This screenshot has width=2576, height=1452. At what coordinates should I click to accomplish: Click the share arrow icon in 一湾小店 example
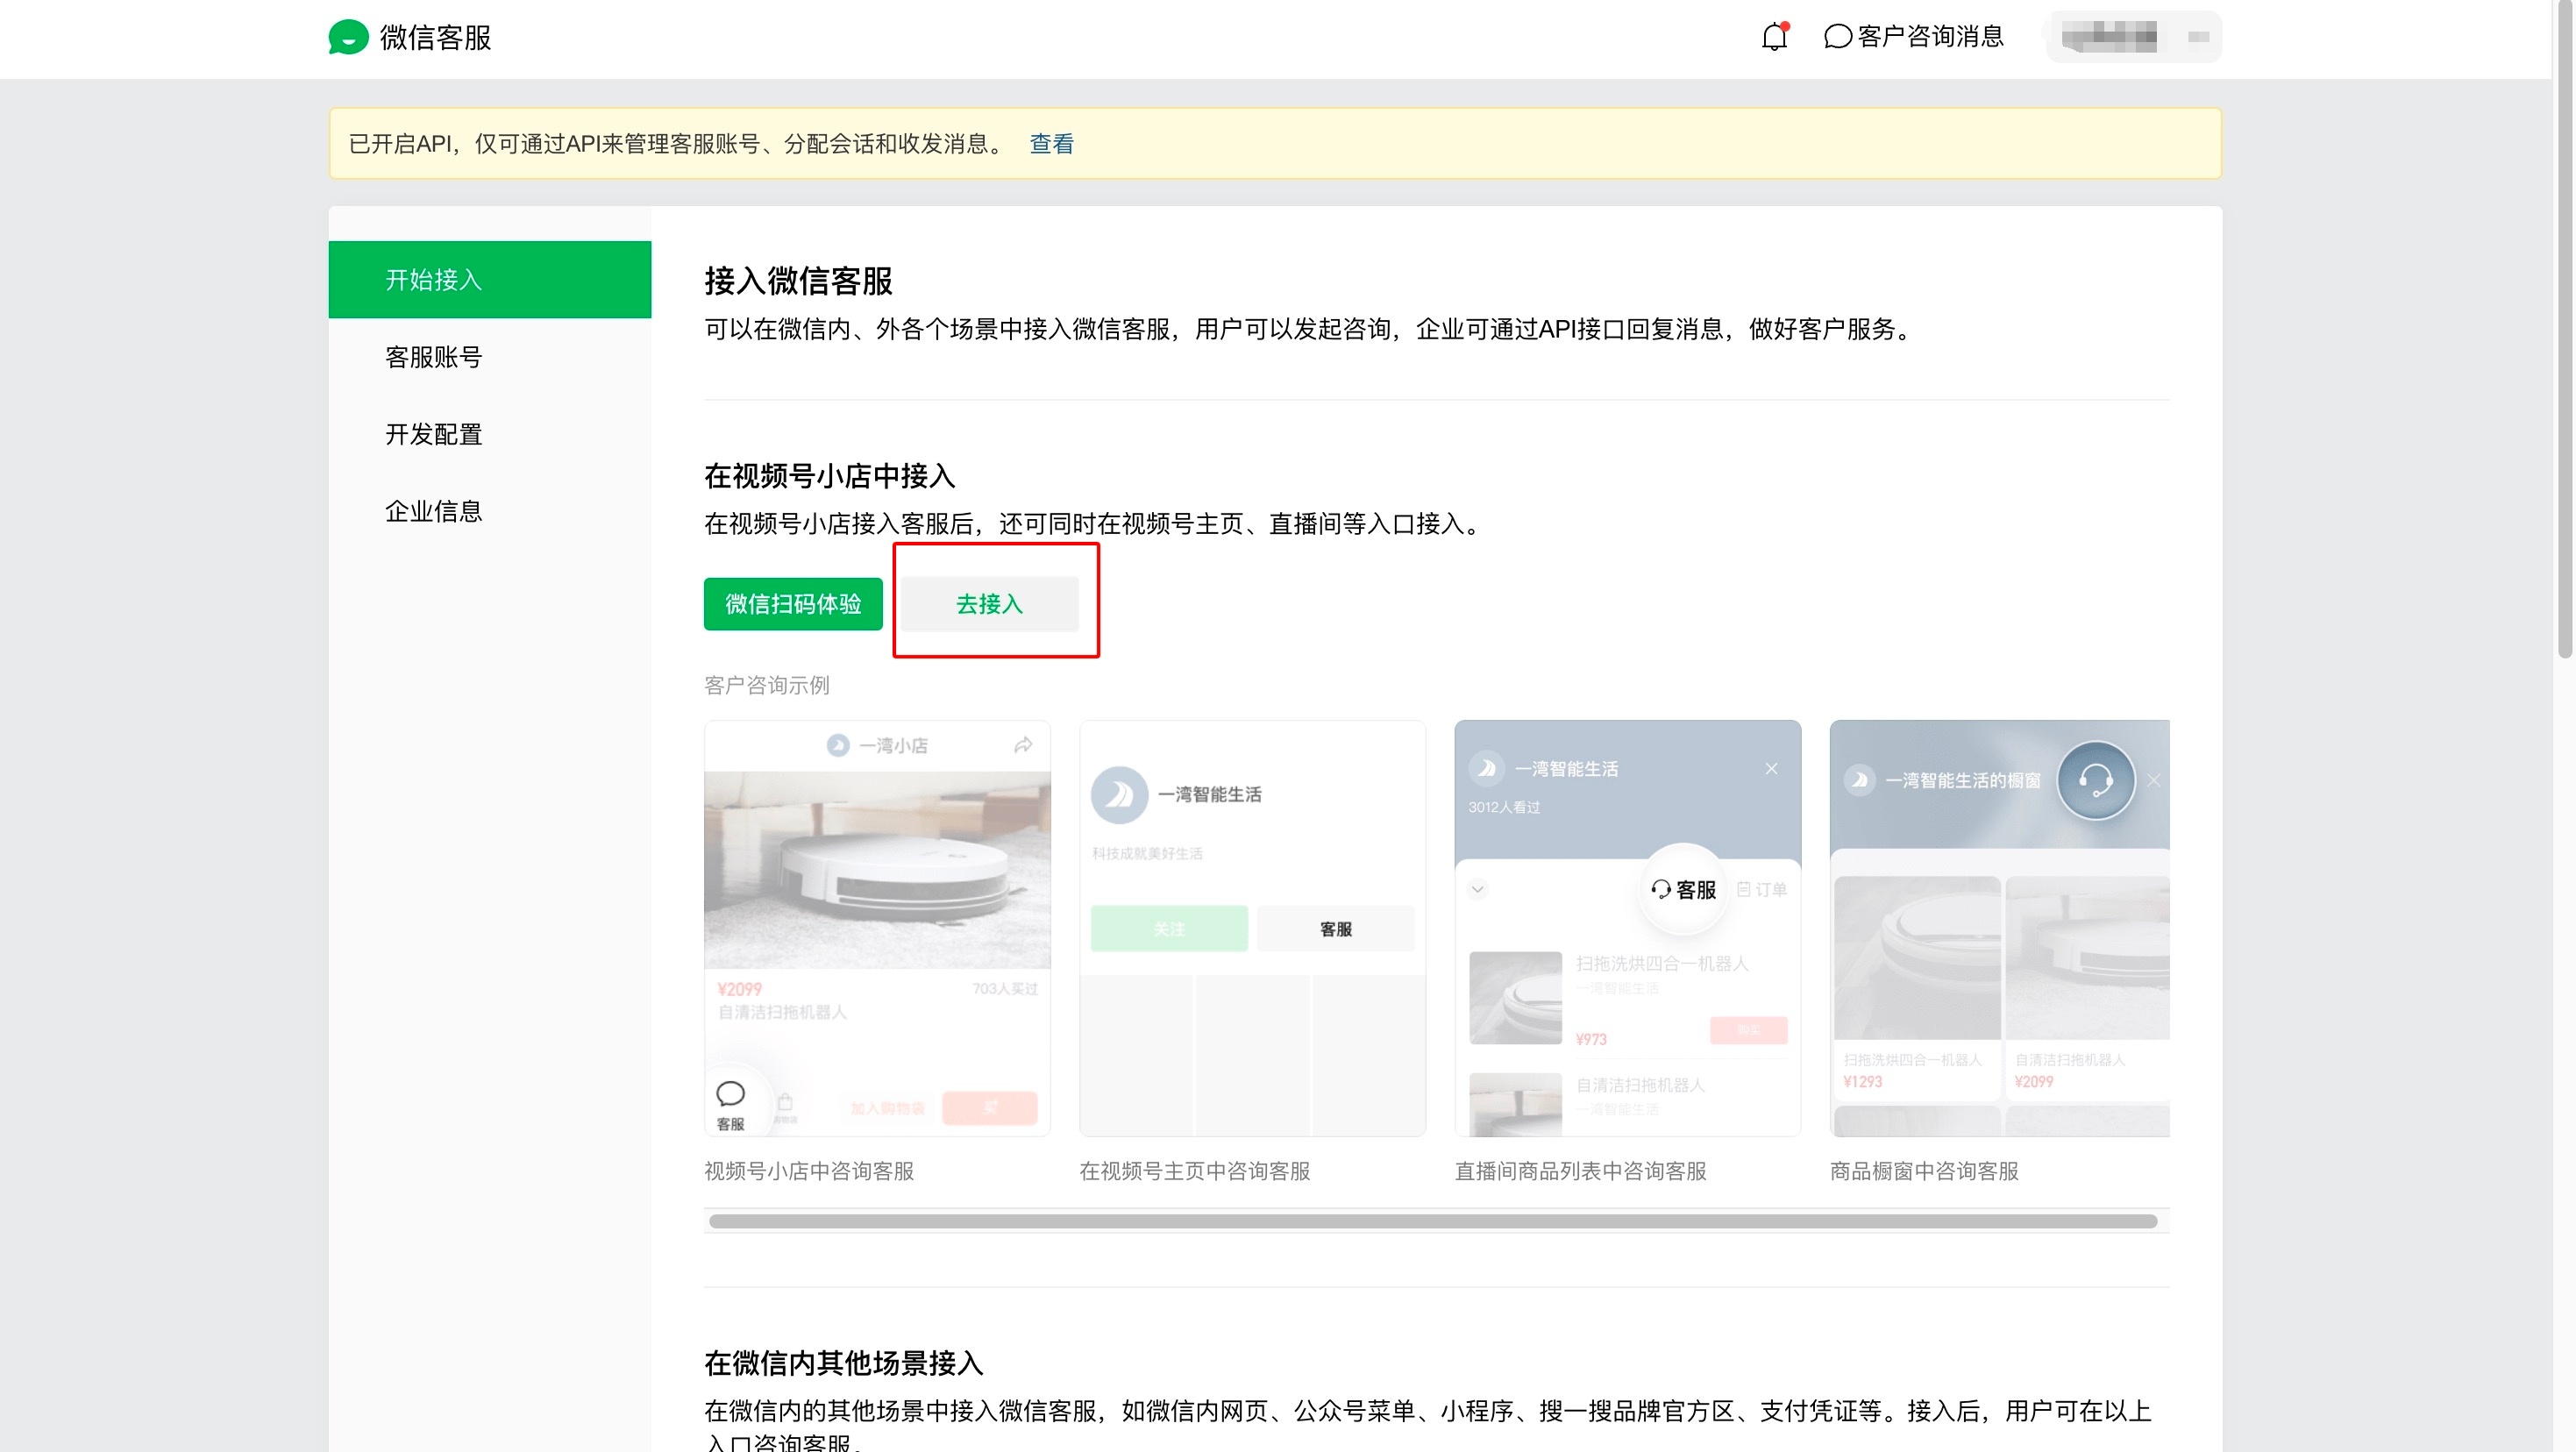pos(1023,745)
